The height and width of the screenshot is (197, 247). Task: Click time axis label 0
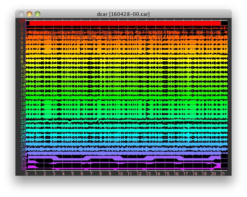click(x=26, y=174)
